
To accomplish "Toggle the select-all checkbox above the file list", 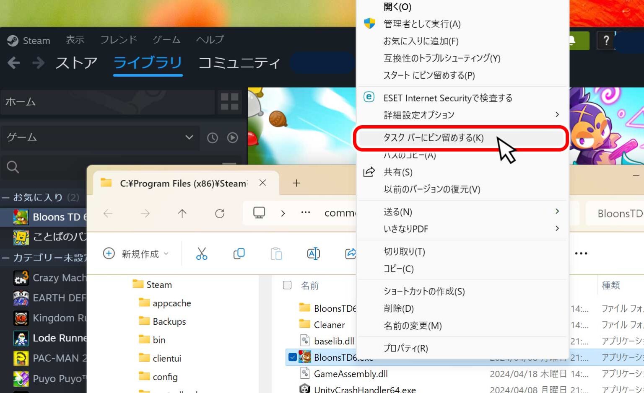I will [x=287, y=285].
